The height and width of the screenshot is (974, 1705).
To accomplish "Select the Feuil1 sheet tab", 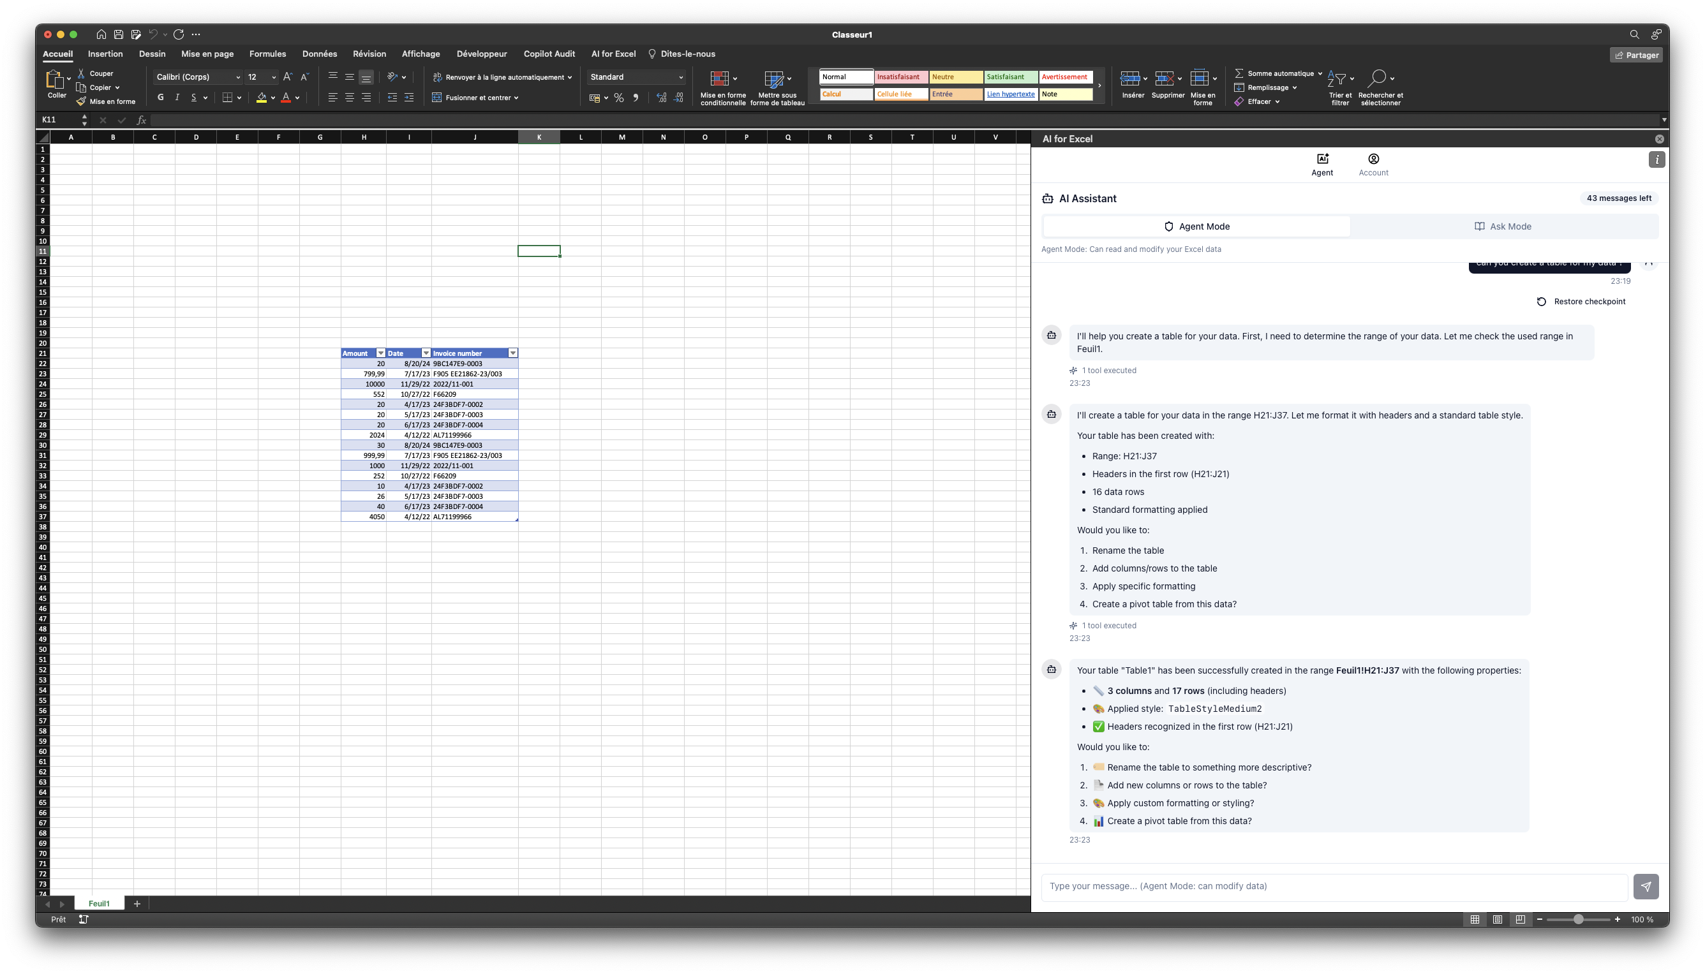I will (x=99, y=904).
